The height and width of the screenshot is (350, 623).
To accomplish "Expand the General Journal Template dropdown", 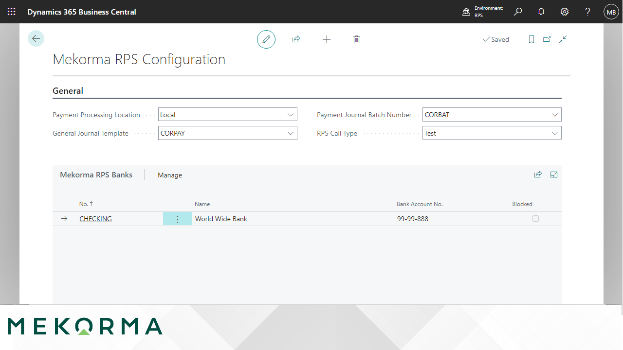I will pos(291,133).
